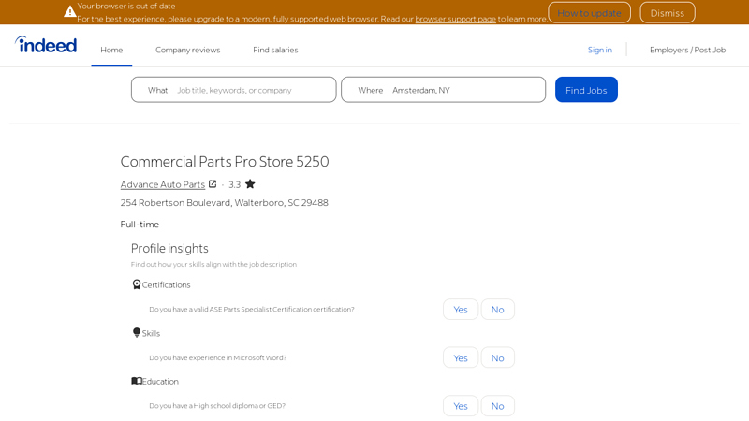Screen dimensions: 749x421
Task: Focus the What job title search field
Action: [233, 90]
